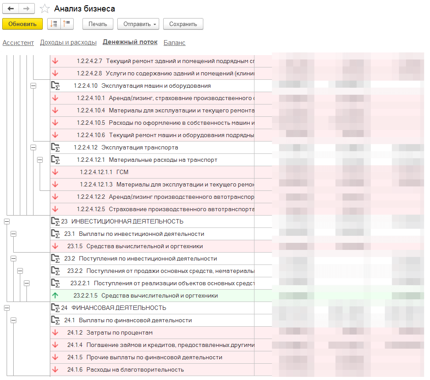Switch to the Доходы и расходы tab
The height and width of the screenshot is (380, 430).
[x=68, y=43]
